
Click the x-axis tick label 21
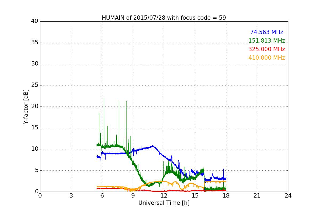pos(257,196)
